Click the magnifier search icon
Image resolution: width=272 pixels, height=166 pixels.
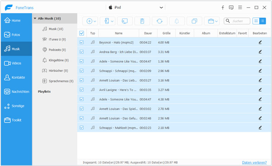click(228, 21)
